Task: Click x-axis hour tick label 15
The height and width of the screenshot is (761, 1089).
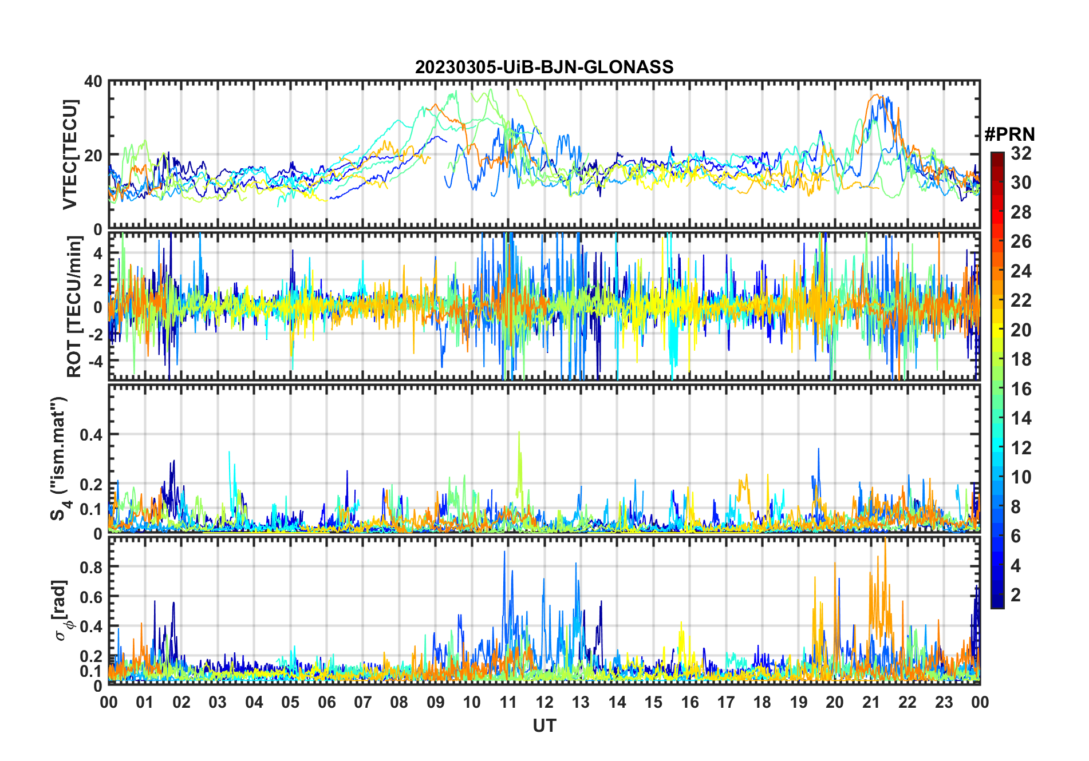Action: click(653, 702)
